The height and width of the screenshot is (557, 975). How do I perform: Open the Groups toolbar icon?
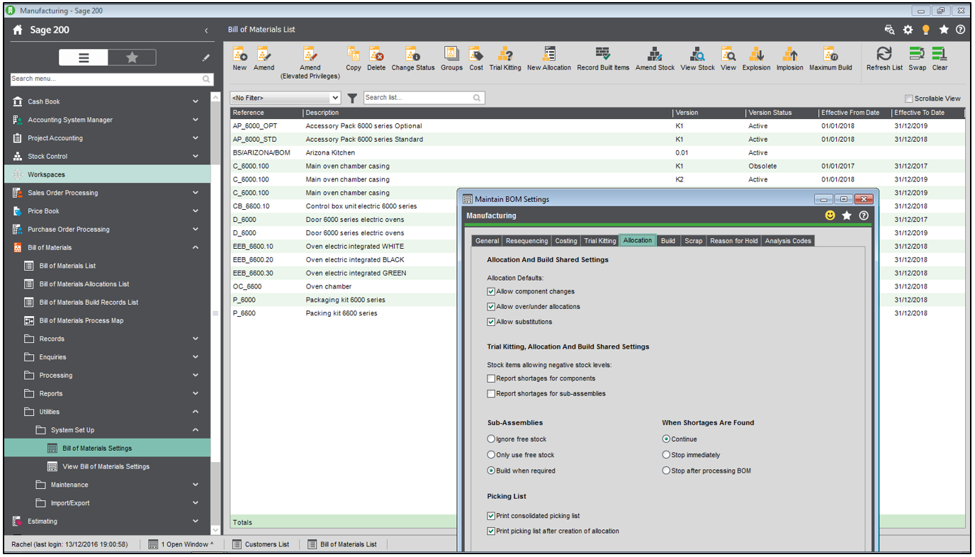(x=451, y=55)
